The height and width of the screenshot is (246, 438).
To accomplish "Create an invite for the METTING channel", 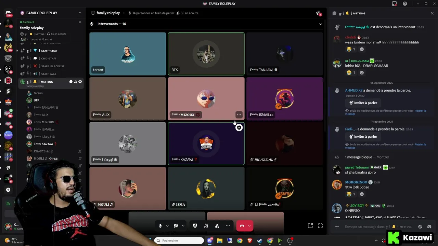I will tap(75, 82).
